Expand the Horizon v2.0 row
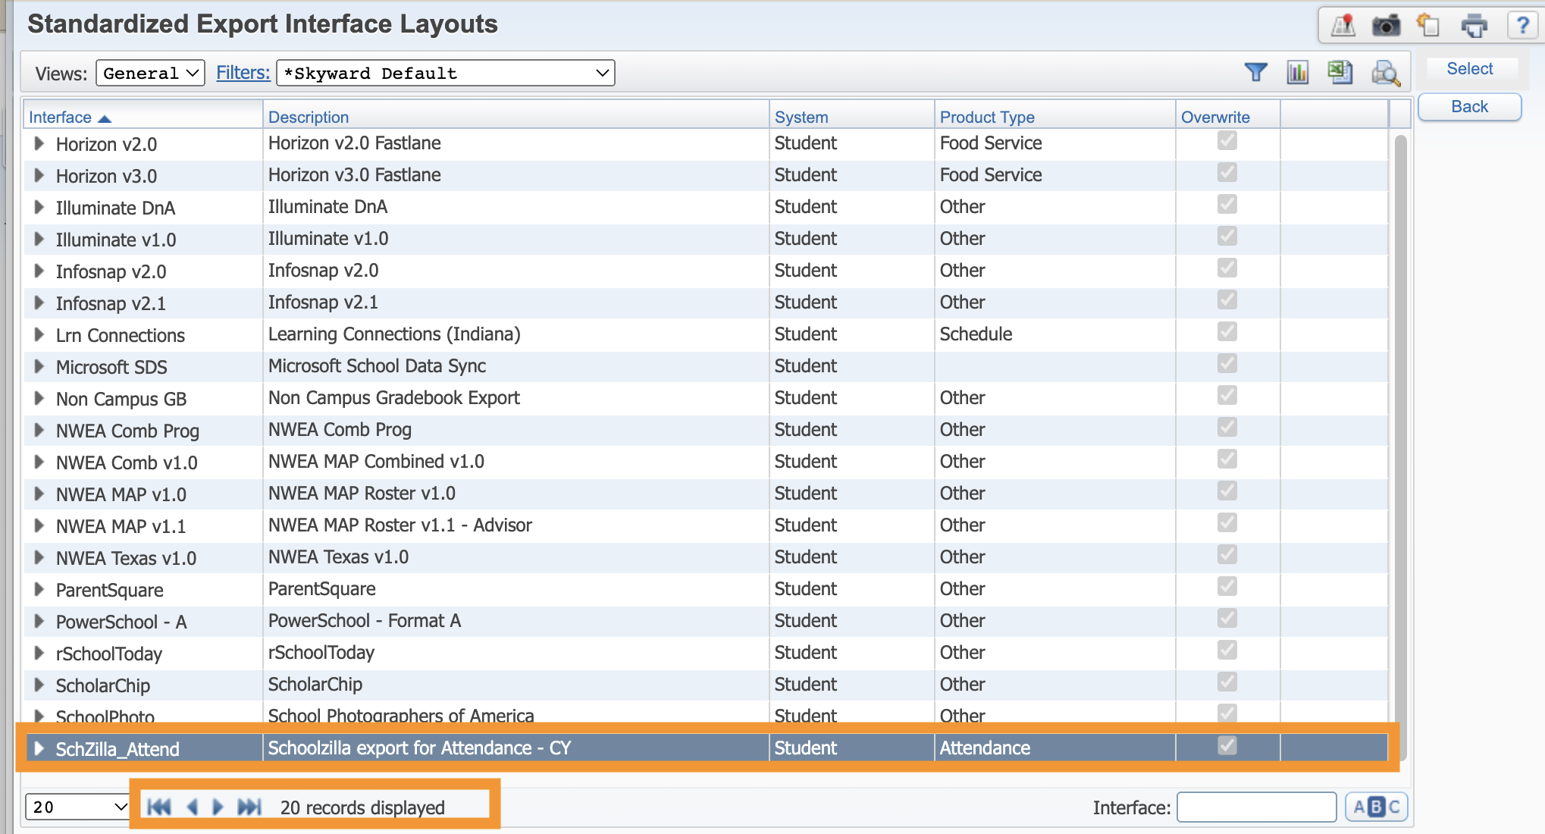The height and width of the screenshot is (834, 1545). pos(39,143)
